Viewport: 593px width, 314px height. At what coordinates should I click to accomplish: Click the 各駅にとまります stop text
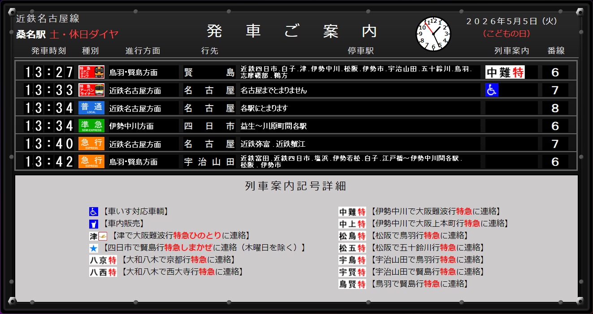[264, 108]
